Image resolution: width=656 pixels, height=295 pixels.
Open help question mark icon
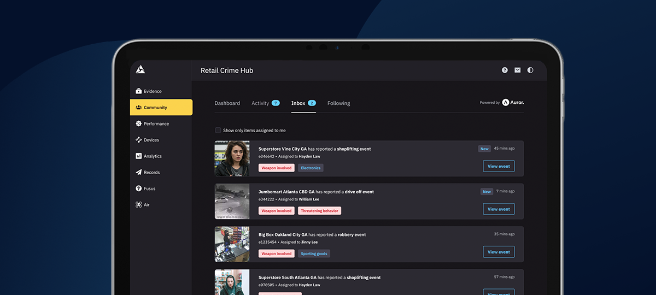(505, 70)
